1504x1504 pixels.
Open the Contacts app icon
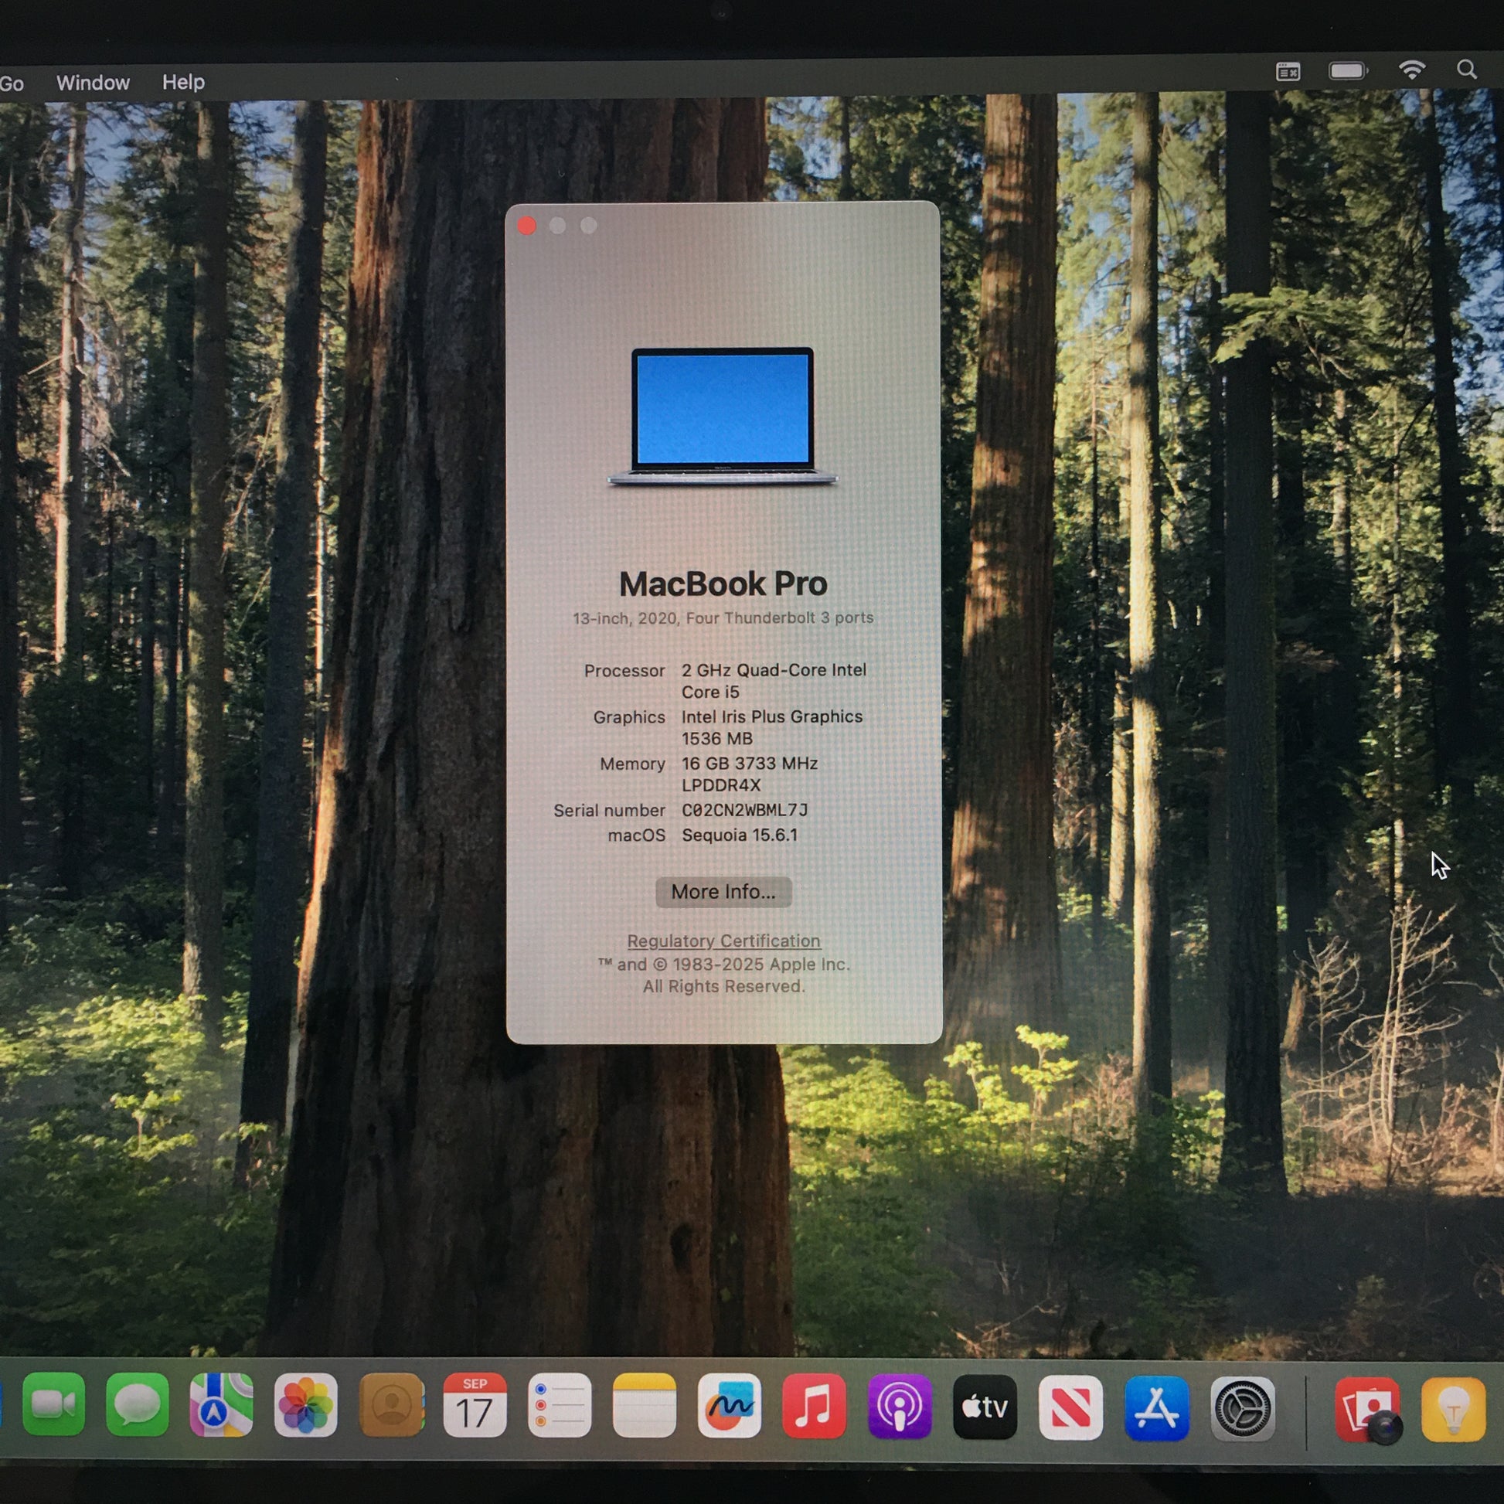tap(392, 1405)
